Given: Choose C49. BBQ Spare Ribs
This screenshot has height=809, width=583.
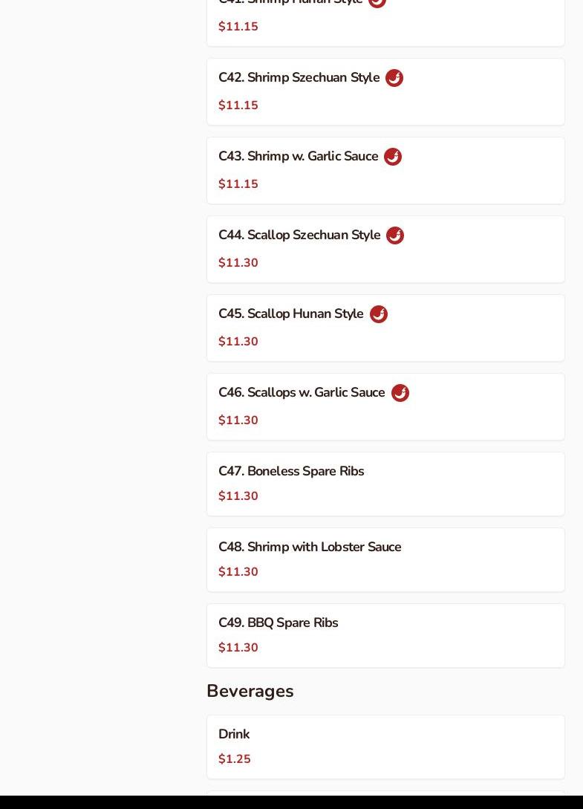Looking at the screenshot, I should 278,623.
